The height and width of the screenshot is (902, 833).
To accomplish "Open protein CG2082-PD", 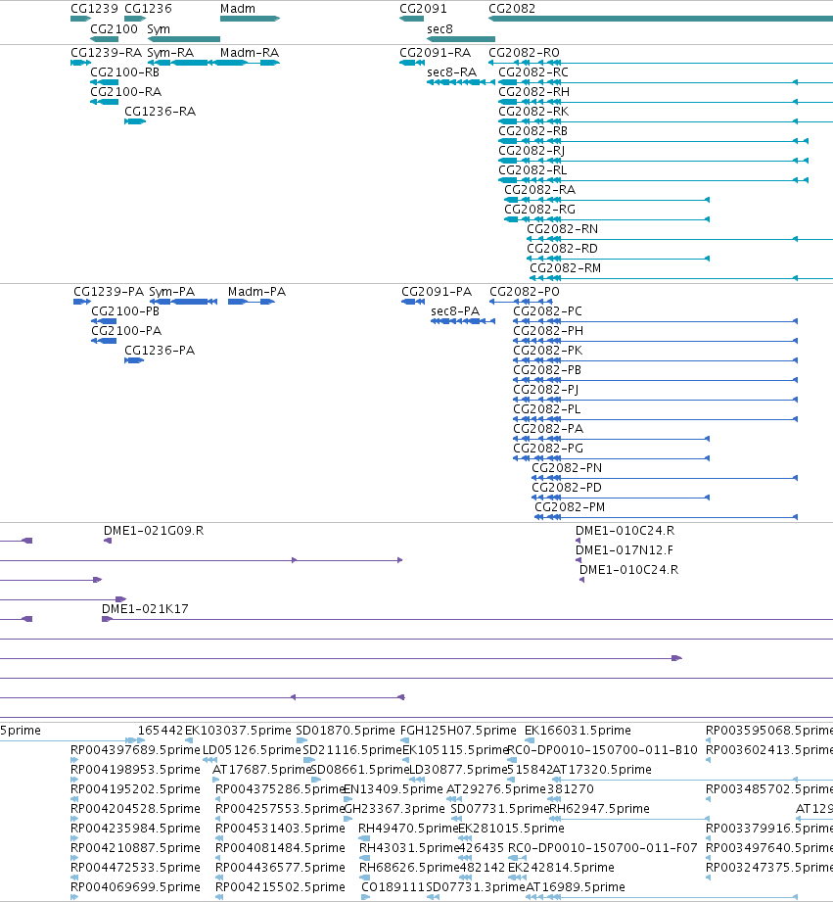I will [567, 488].
